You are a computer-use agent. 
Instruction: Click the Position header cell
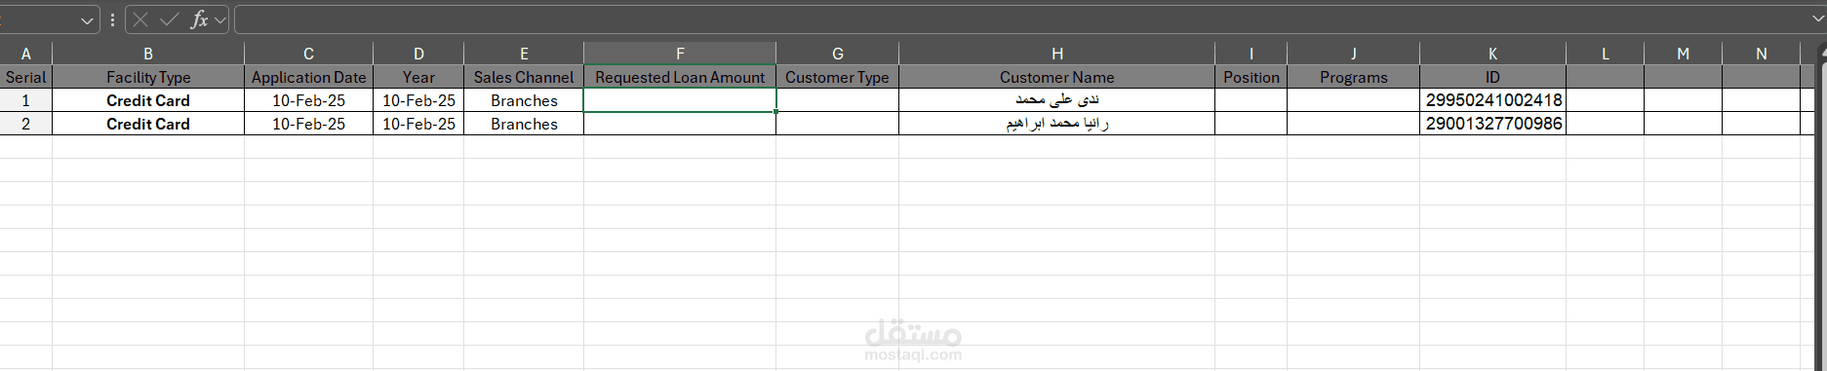[x=1251, y=77]
